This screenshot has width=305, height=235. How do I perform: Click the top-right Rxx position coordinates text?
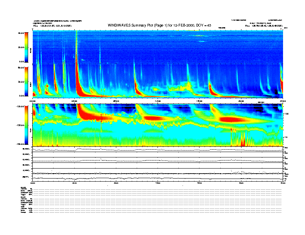tap(264, 26)
